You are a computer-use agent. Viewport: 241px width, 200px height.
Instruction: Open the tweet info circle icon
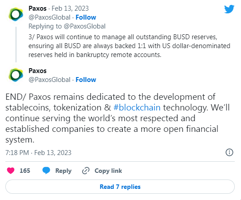click(229, 152)
